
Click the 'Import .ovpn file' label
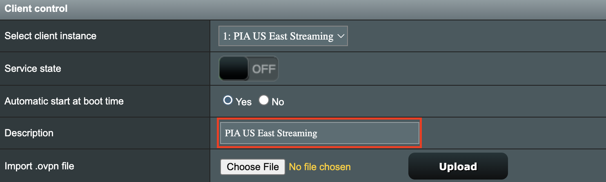coord(39,166)
